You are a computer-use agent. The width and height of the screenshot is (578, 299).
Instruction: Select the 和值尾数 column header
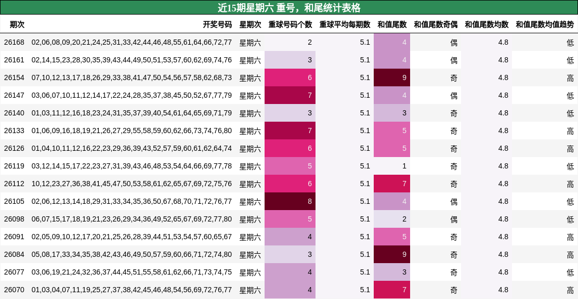coord(392,25)
